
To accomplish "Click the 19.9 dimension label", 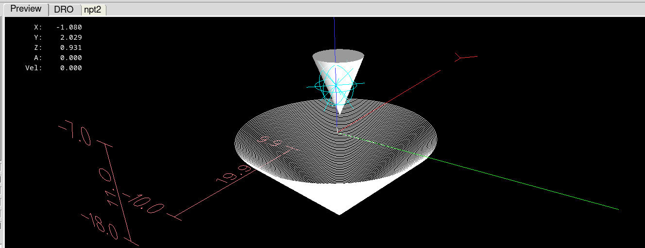I will (x=235, y=174).
